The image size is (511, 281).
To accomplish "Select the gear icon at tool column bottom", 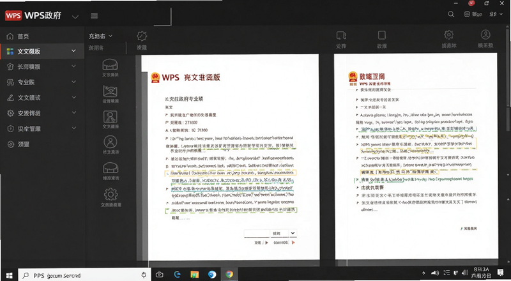I will pos(111,194).
